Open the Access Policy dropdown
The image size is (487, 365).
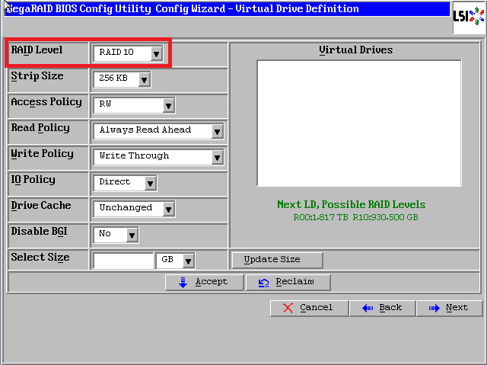point(168,105)
